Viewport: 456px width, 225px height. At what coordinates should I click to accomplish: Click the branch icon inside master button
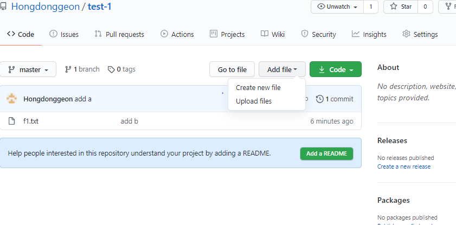click(11, 69)
